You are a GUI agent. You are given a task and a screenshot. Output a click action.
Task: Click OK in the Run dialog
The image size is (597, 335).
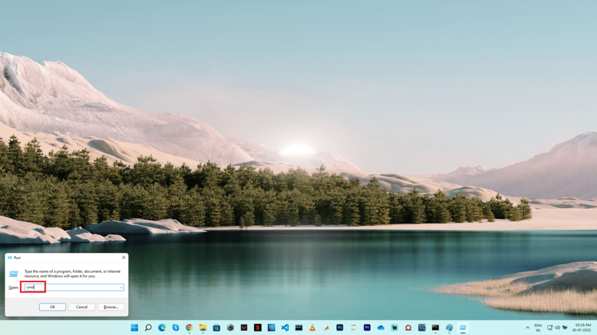click(x=52, y=307)
